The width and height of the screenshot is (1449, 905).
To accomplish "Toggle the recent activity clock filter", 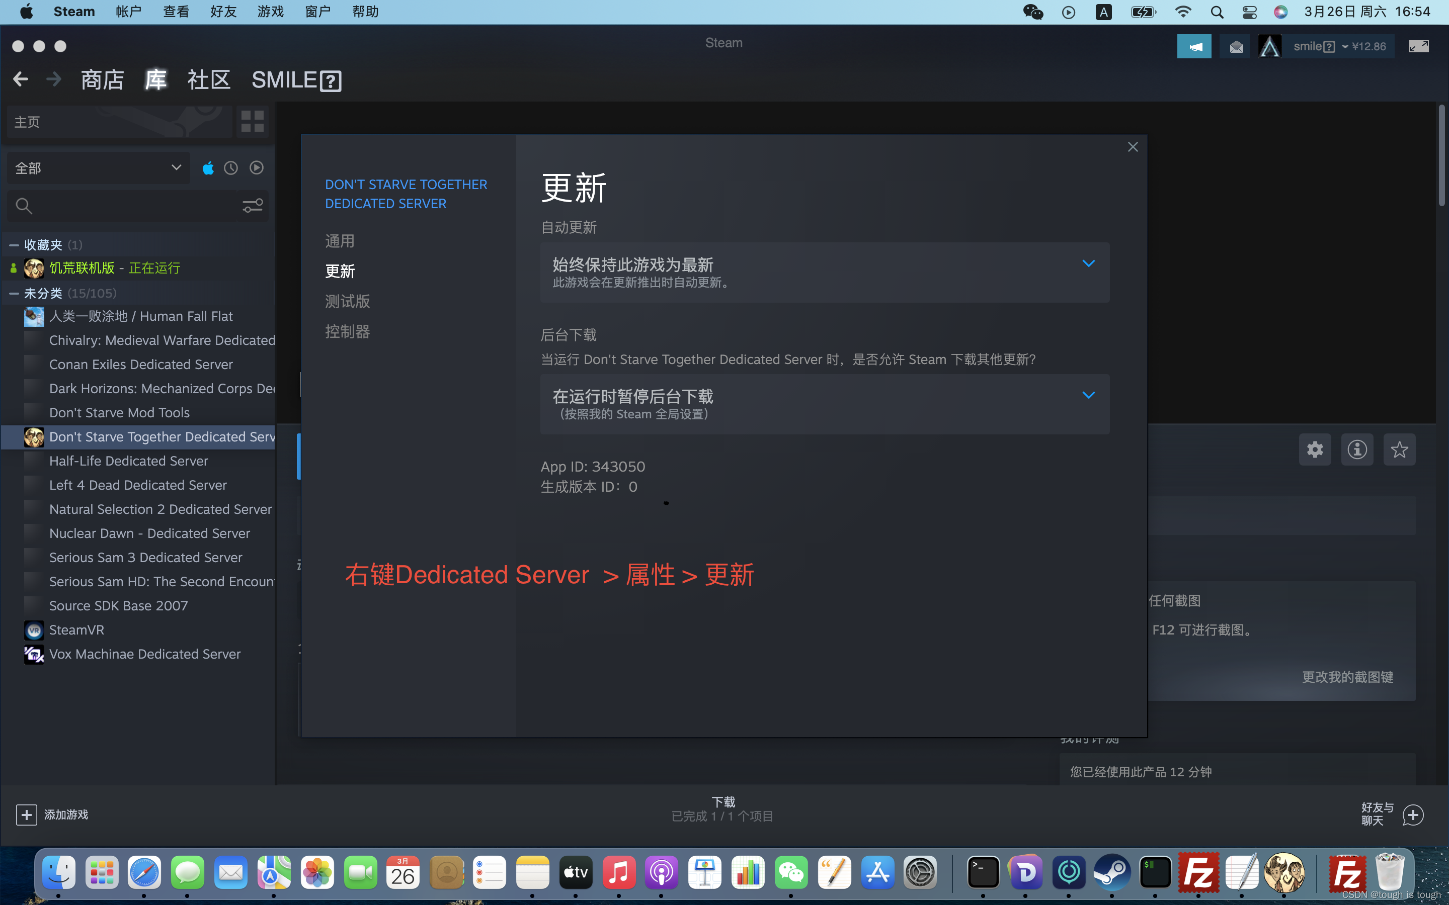I will [231, 168].
